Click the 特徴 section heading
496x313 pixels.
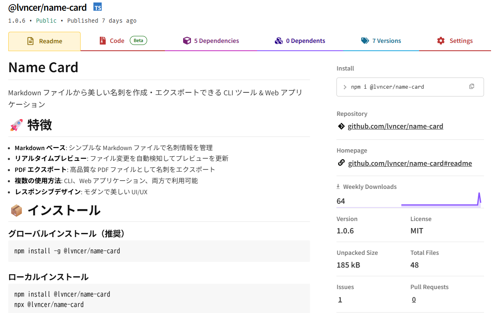[x=40, y=125]
